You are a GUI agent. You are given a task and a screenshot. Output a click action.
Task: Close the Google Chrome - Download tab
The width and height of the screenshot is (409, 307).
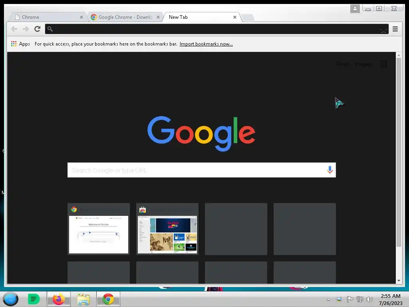coord(158,17)
